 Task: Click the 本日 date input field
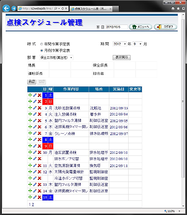pyautogui.click(x=116, y=27)
